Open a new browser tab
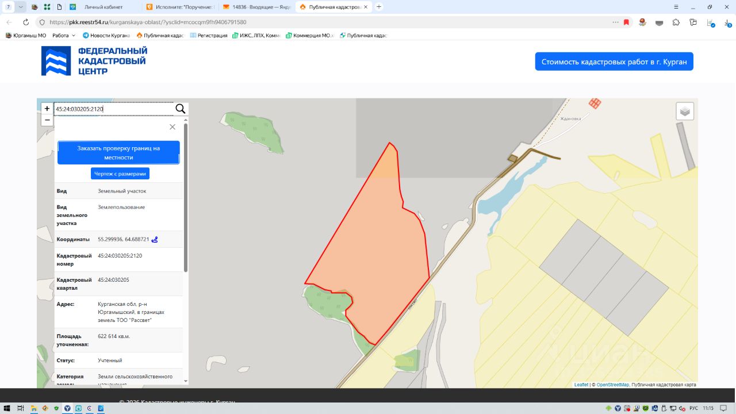This screenshot has height=414, width=736. (x=379, y=7)
